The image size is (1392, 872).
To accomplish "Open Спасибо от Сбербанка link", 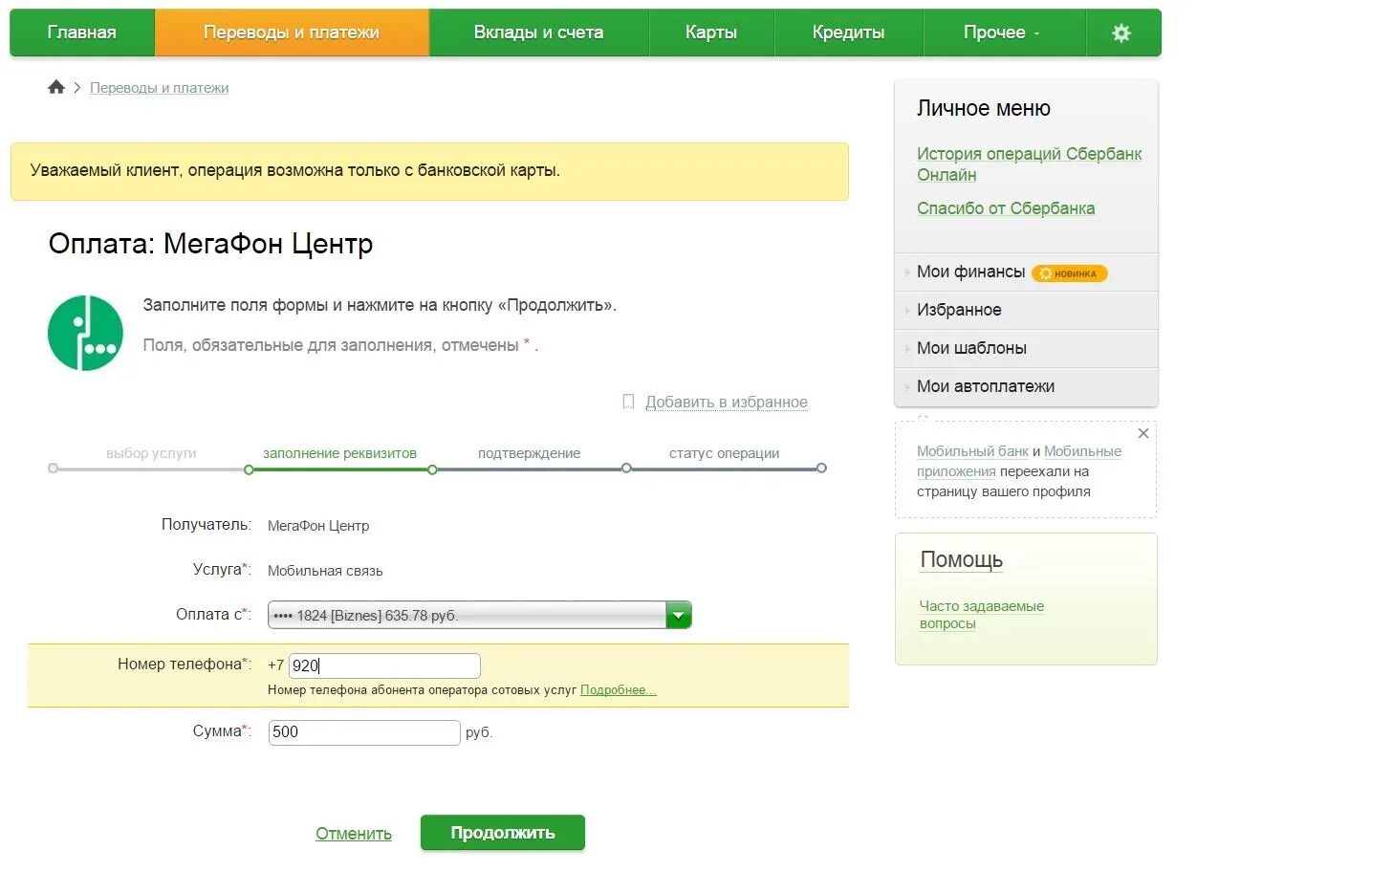I will tap(1006, 208).
